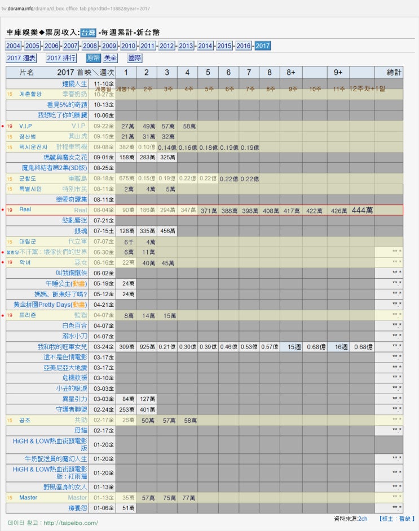The width and height of the screenshot is (419, 531).
Task: Open the 牛奶配送員的魔幻人生 link
Action: [56, 459]
